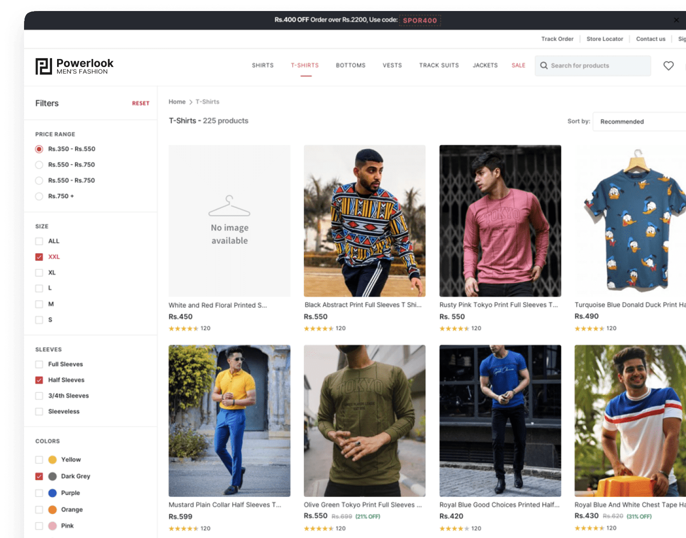Go to Home breadcrumb link
Viewport: 686px width, 538px height.
[177, 102]
